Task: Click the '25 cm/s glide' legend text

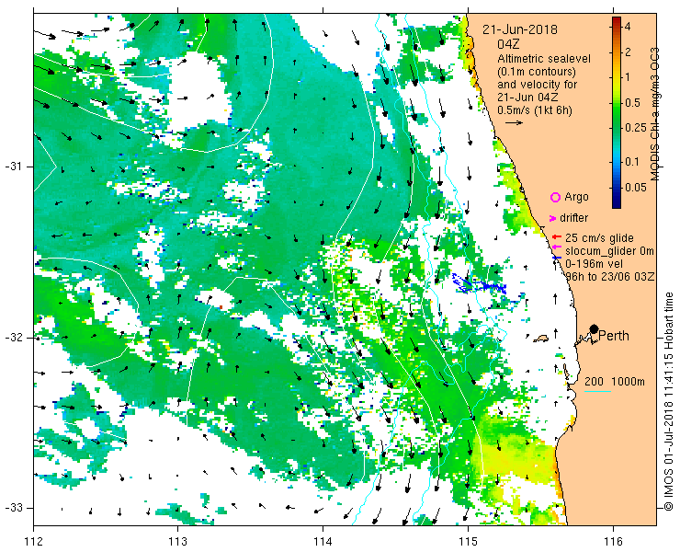Action: coord(599,238)
